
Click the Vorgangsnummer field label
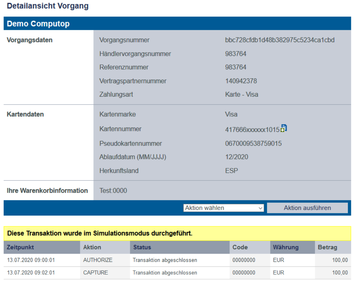pos(124,40)
